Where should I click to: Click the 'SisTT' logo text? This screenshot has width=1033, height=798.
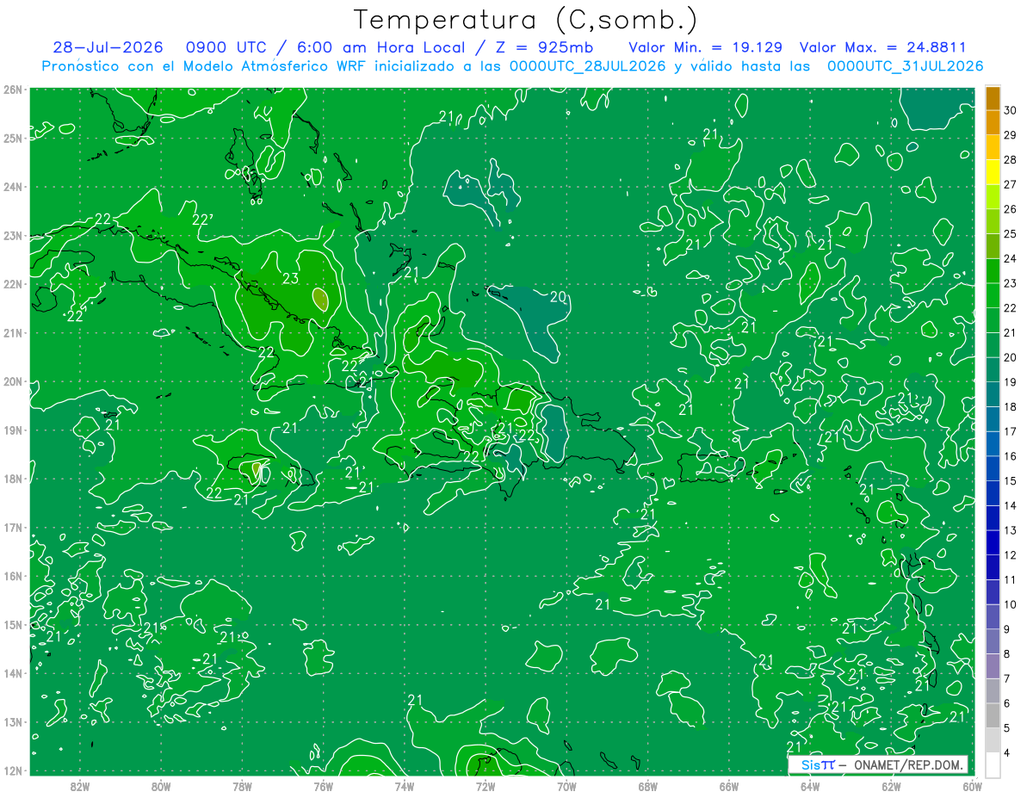(x=818, y=764)
